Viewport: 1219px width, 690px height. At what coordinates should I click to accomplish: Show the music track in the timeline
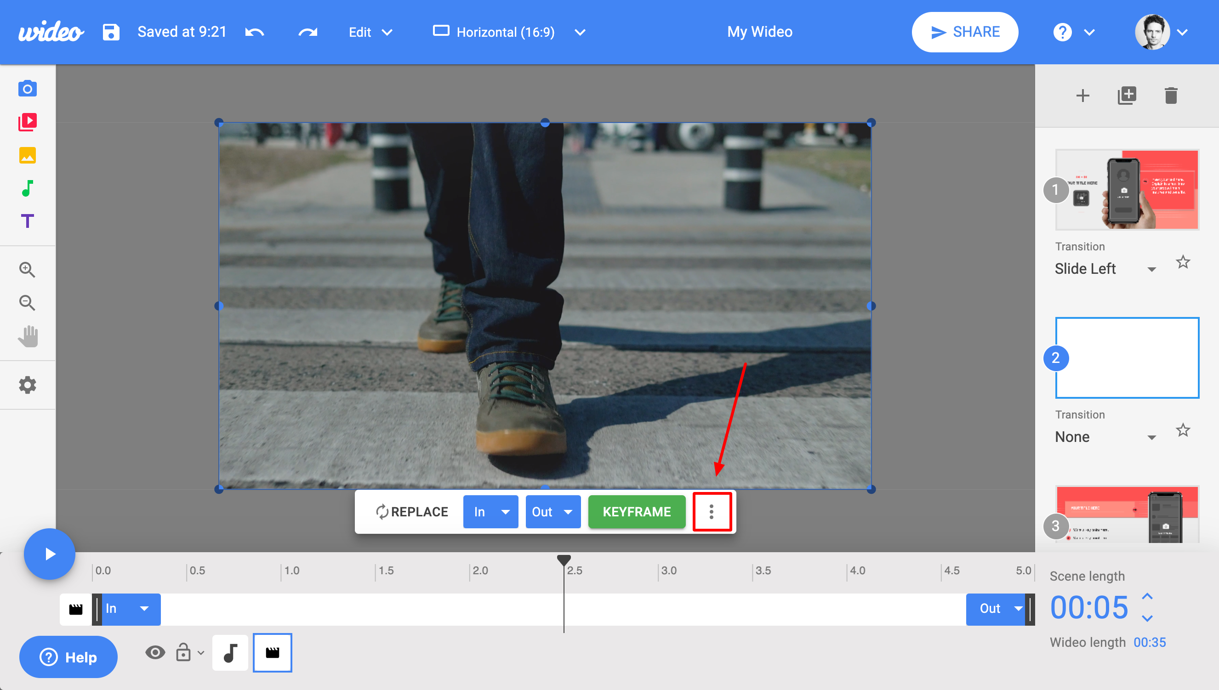pos(230,653)
